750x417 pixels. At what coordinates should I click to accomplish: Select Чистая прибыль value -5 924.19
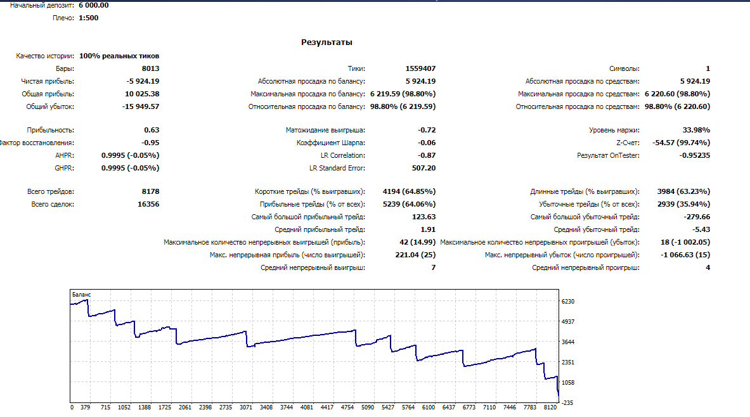click(143, 81)
